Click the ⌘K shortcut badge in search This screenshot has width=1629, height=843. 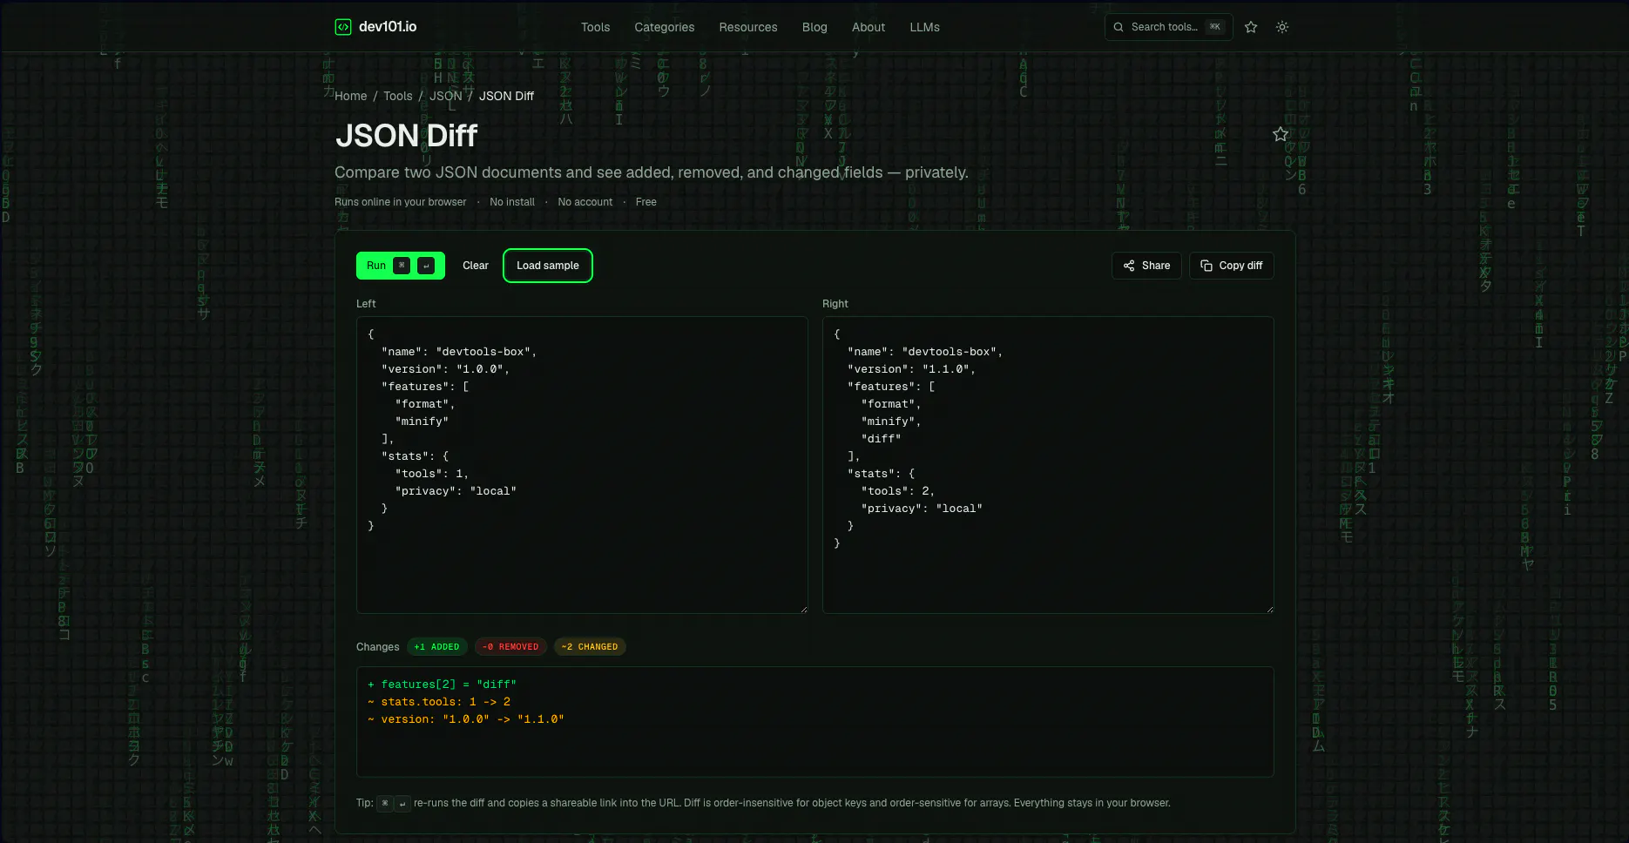click(1214, 27)
